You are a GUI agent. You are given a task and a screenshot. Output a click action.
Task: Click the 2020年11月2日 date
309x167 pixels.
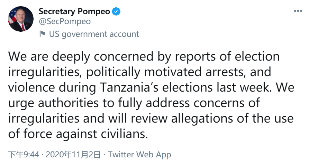[x=73, y=155]
